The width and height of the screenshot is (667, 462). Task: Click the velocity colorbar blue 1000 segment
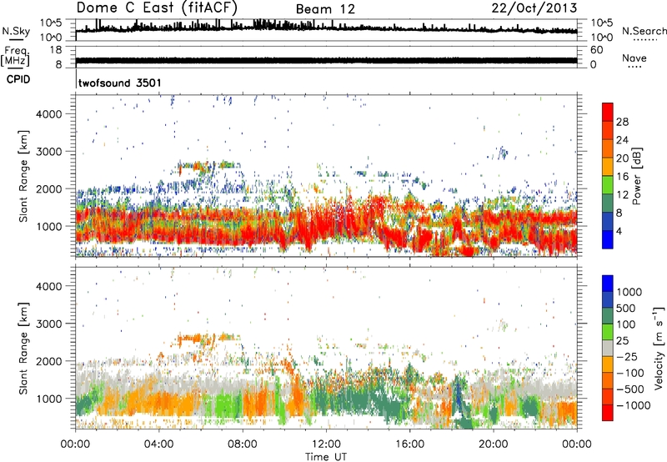(608, 284)
